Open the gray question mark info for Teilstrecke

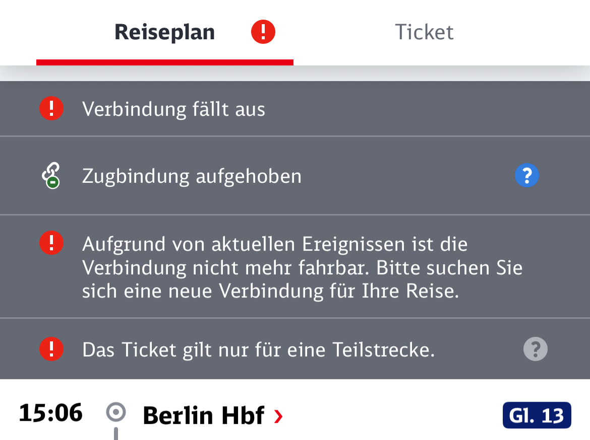(x=535, y=349)
